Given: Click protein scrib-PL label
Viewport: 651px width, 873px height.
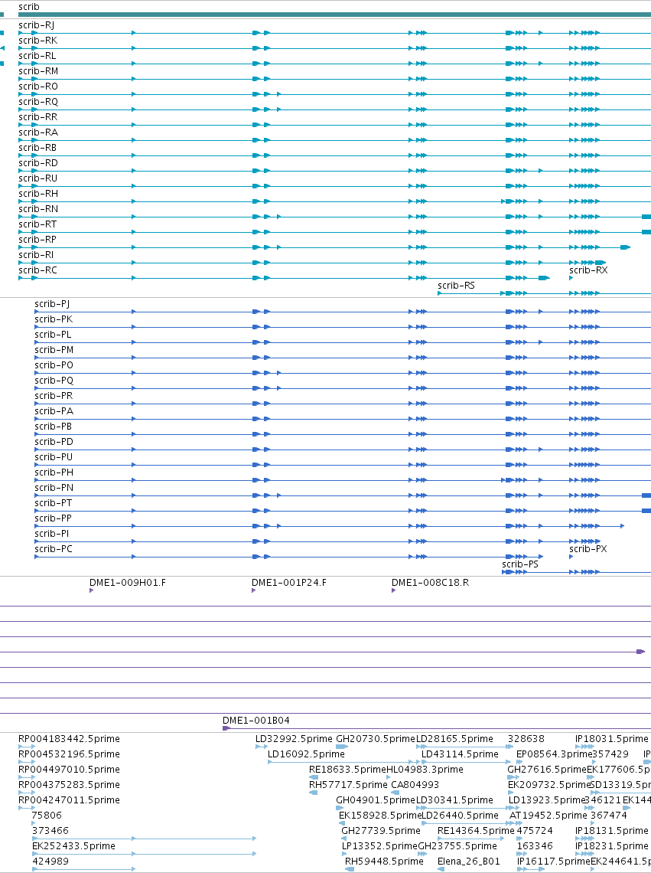Looking at the screenshot, I should (53, 334).
